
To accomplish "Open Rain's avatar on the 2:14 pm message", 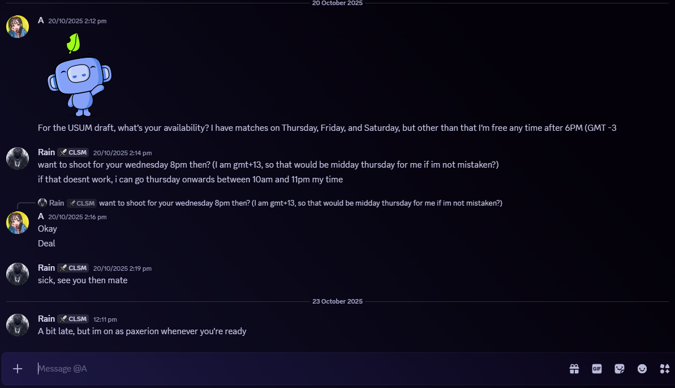I will point(18,159).
